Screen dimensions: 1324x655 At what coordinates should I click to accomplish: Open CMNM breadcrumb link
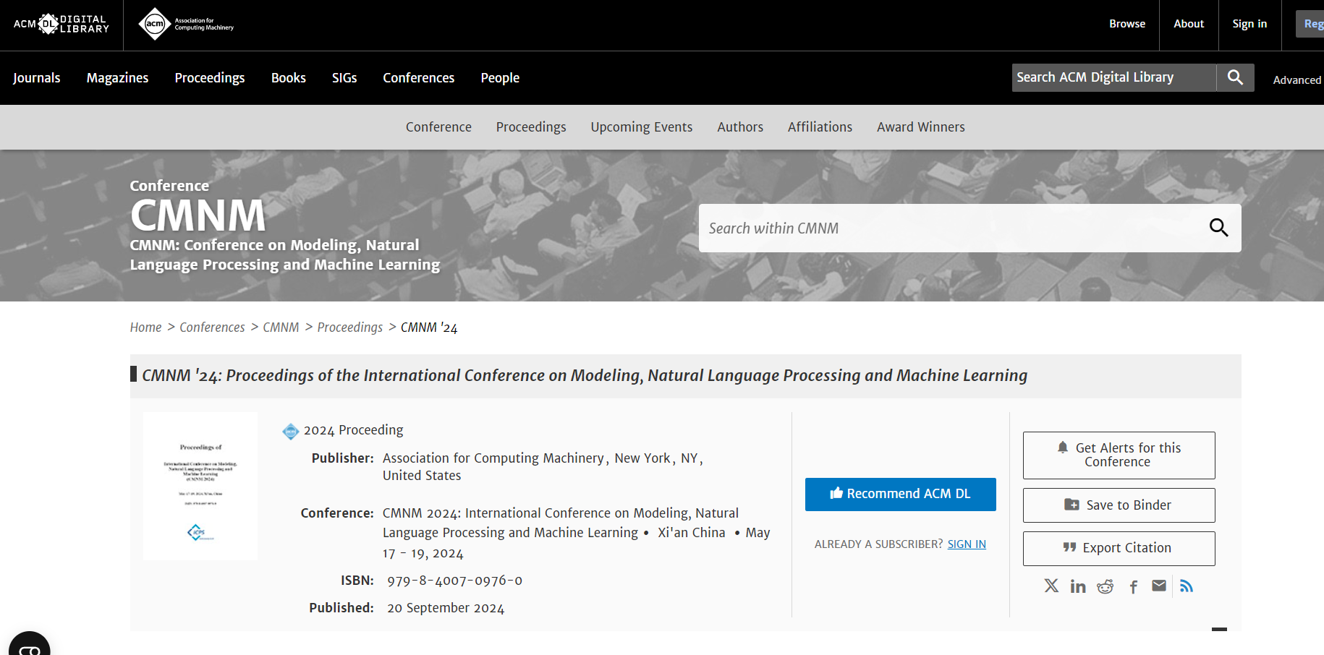coord(281,327)
